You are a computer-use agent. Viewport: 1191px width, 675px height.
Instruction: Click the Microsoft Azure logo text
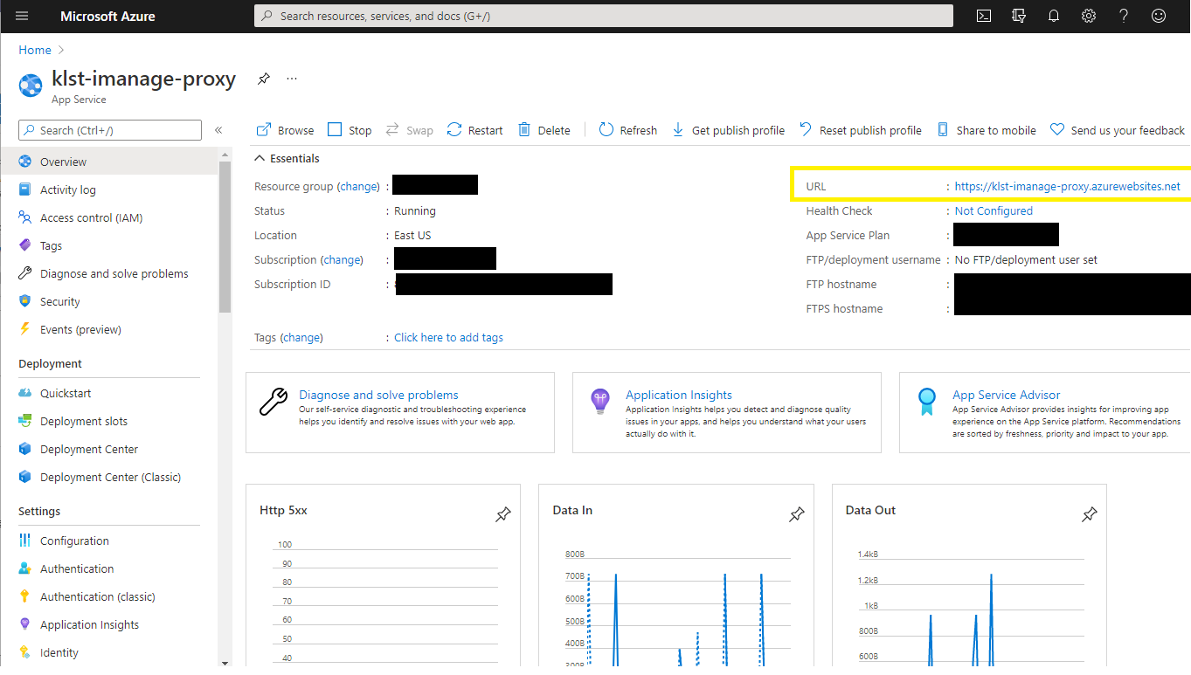[107, 16]
